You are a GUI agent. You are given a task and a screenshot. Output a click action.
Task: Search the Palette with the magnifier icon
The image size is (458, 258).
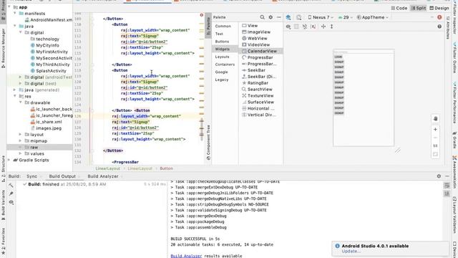click(262, 17)
